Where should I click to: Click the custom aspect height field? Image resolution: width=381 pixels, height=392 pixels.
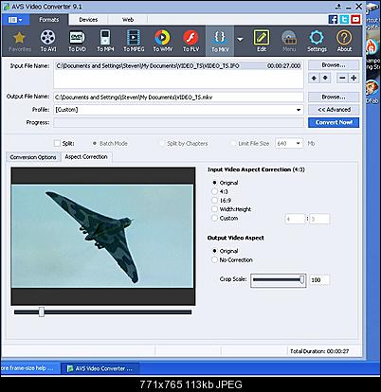coord(319,219)
